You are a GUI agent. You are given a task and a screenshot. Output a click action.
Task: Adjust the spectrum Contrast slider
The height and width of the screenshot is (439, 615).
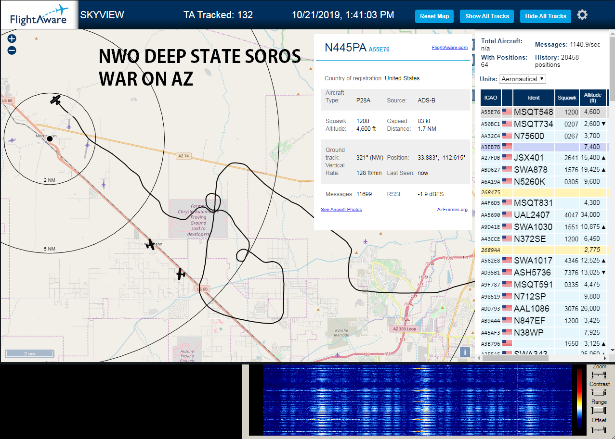point(599,393)
